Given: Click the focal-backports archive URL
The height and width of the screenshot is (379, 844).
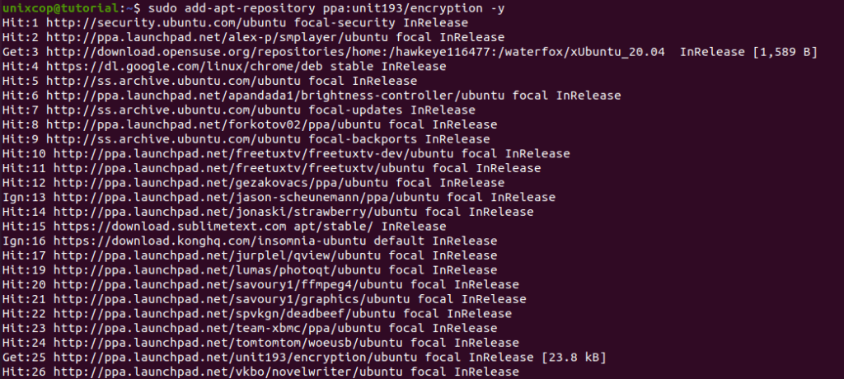Looking at the screenshot, I should coord(174,139).
